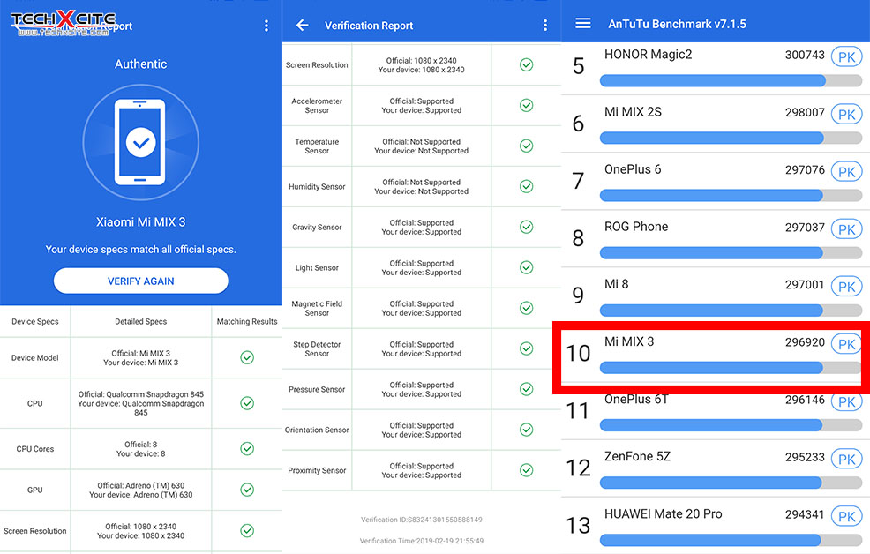Click the Xiaomi Mi MIX 3 device name
This screenshot has width=870, height=554.
(x=141, y=221)
